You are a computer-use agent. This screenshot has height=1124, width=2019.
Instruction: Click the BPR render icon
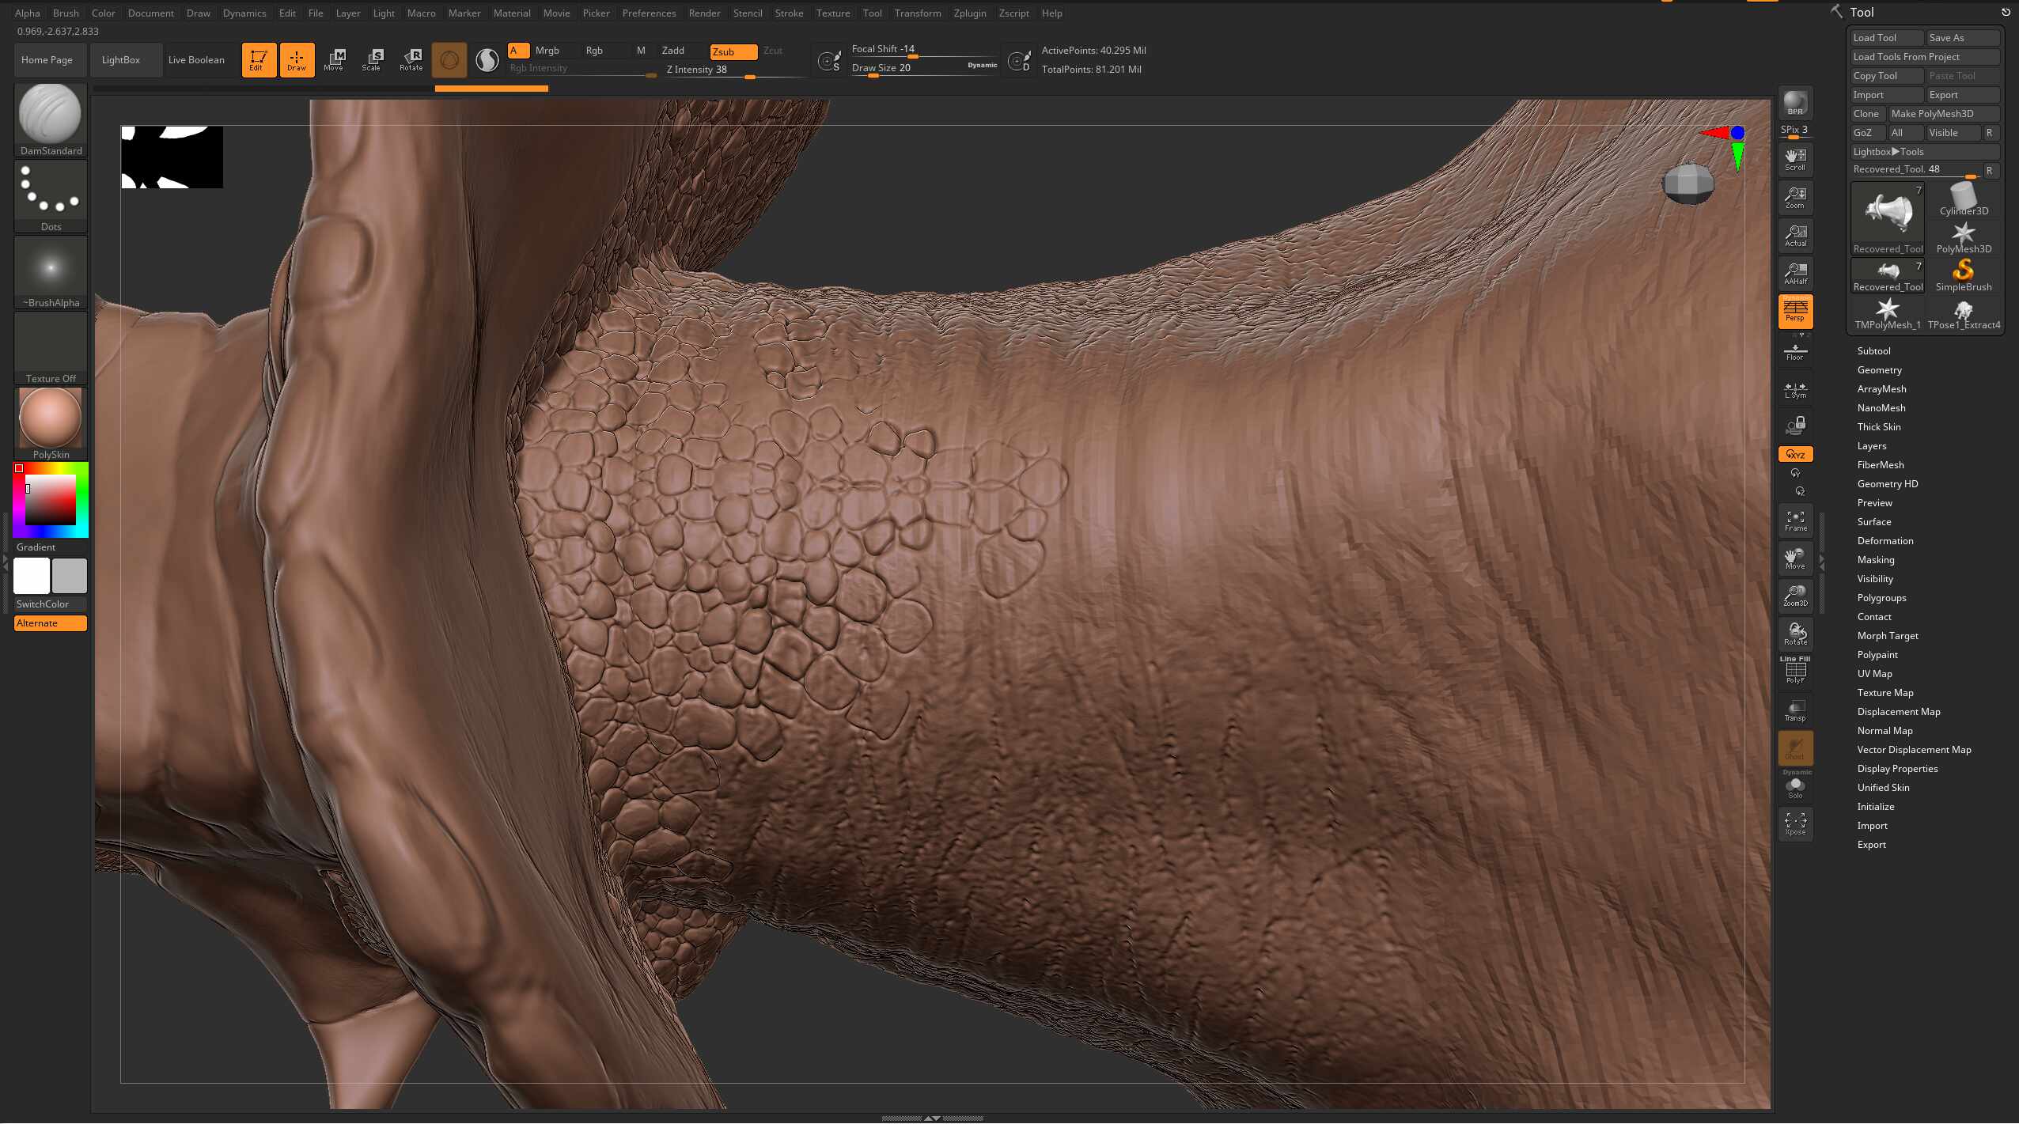point(1794,103)
